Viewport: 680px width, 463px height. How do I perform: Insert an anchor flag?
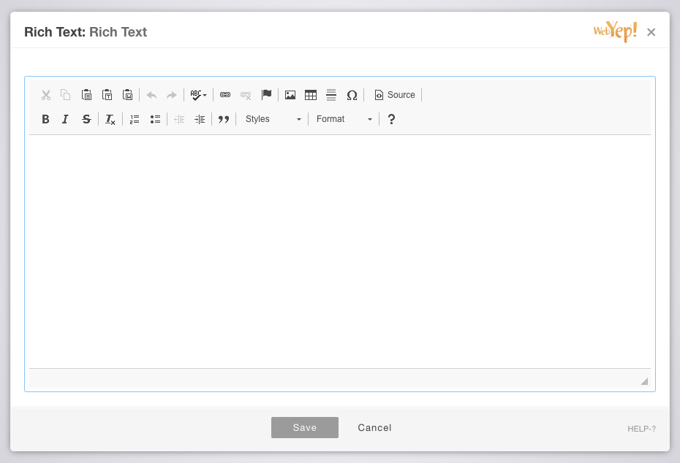tap(266, 94)
